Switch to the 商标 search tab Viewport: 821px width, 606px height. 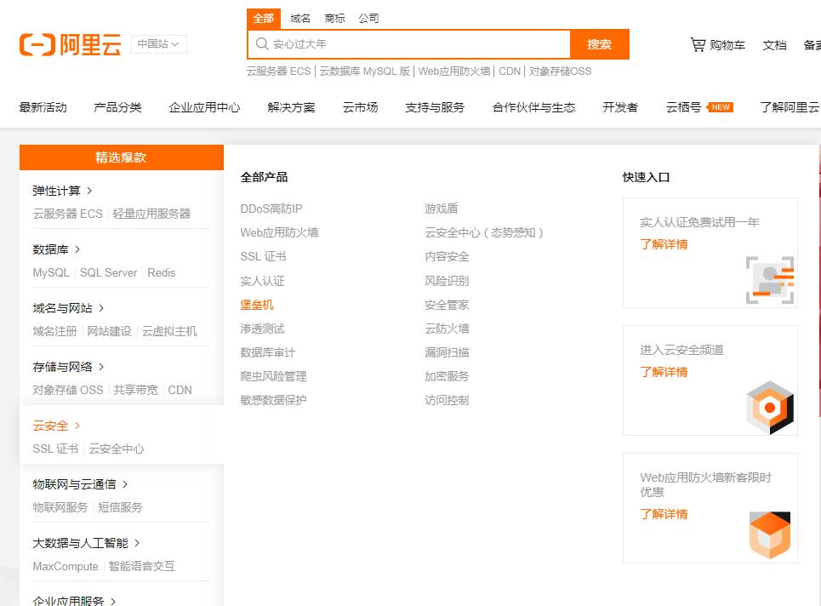[334, 18]
